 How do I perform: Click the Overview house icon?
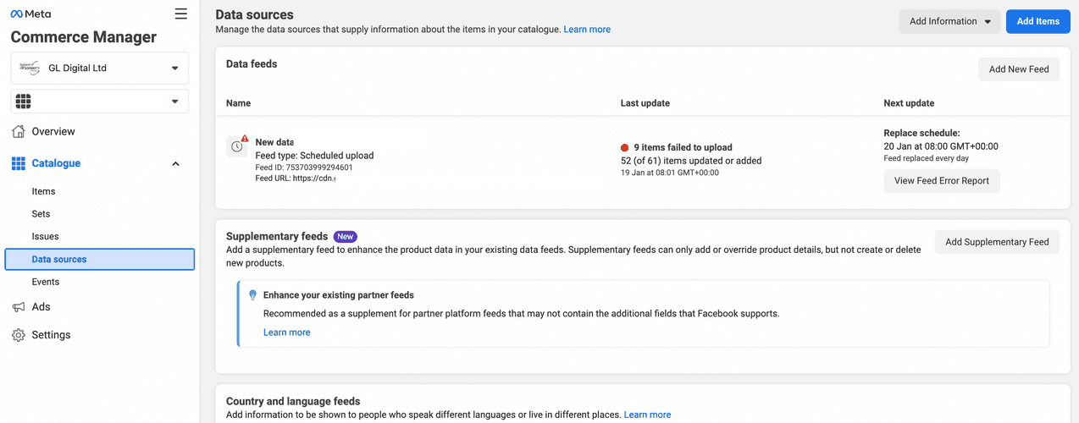click(x=19, y=131)
